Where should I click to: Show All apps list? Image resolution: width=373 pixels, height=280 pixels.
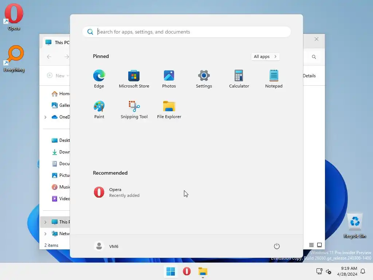tap(265, 57)
